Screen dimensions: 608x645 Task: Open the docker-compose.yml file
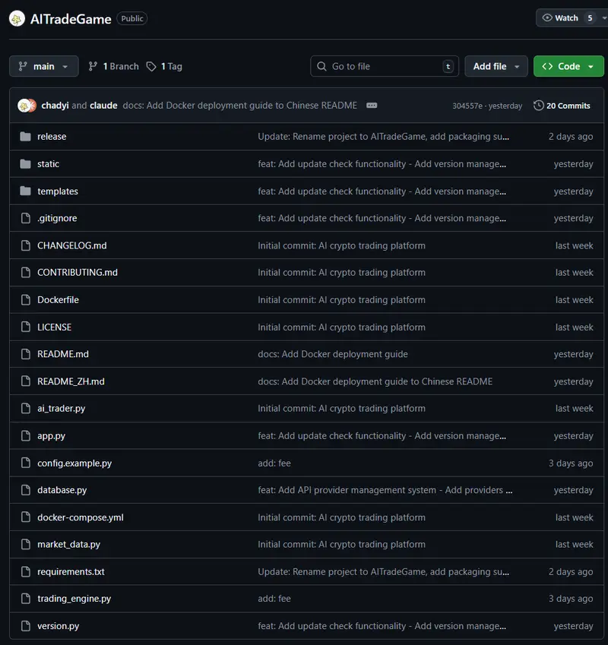pyautogui.click(x=80, y=517)
